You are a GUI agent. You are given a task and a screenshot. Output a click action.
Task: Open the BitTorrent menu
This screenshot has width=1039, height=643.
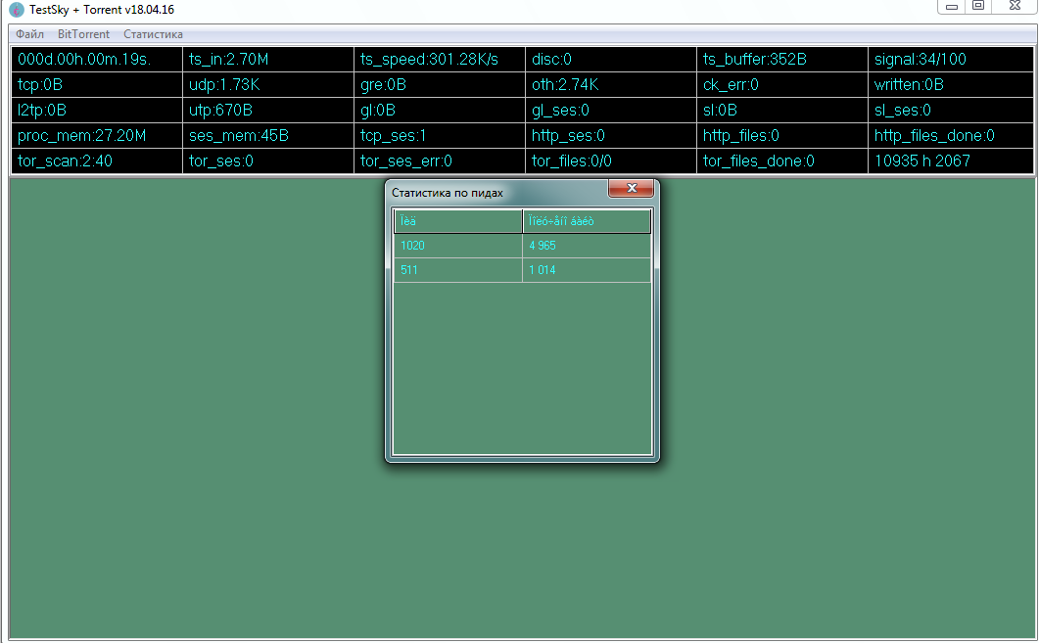click(83, 34)
